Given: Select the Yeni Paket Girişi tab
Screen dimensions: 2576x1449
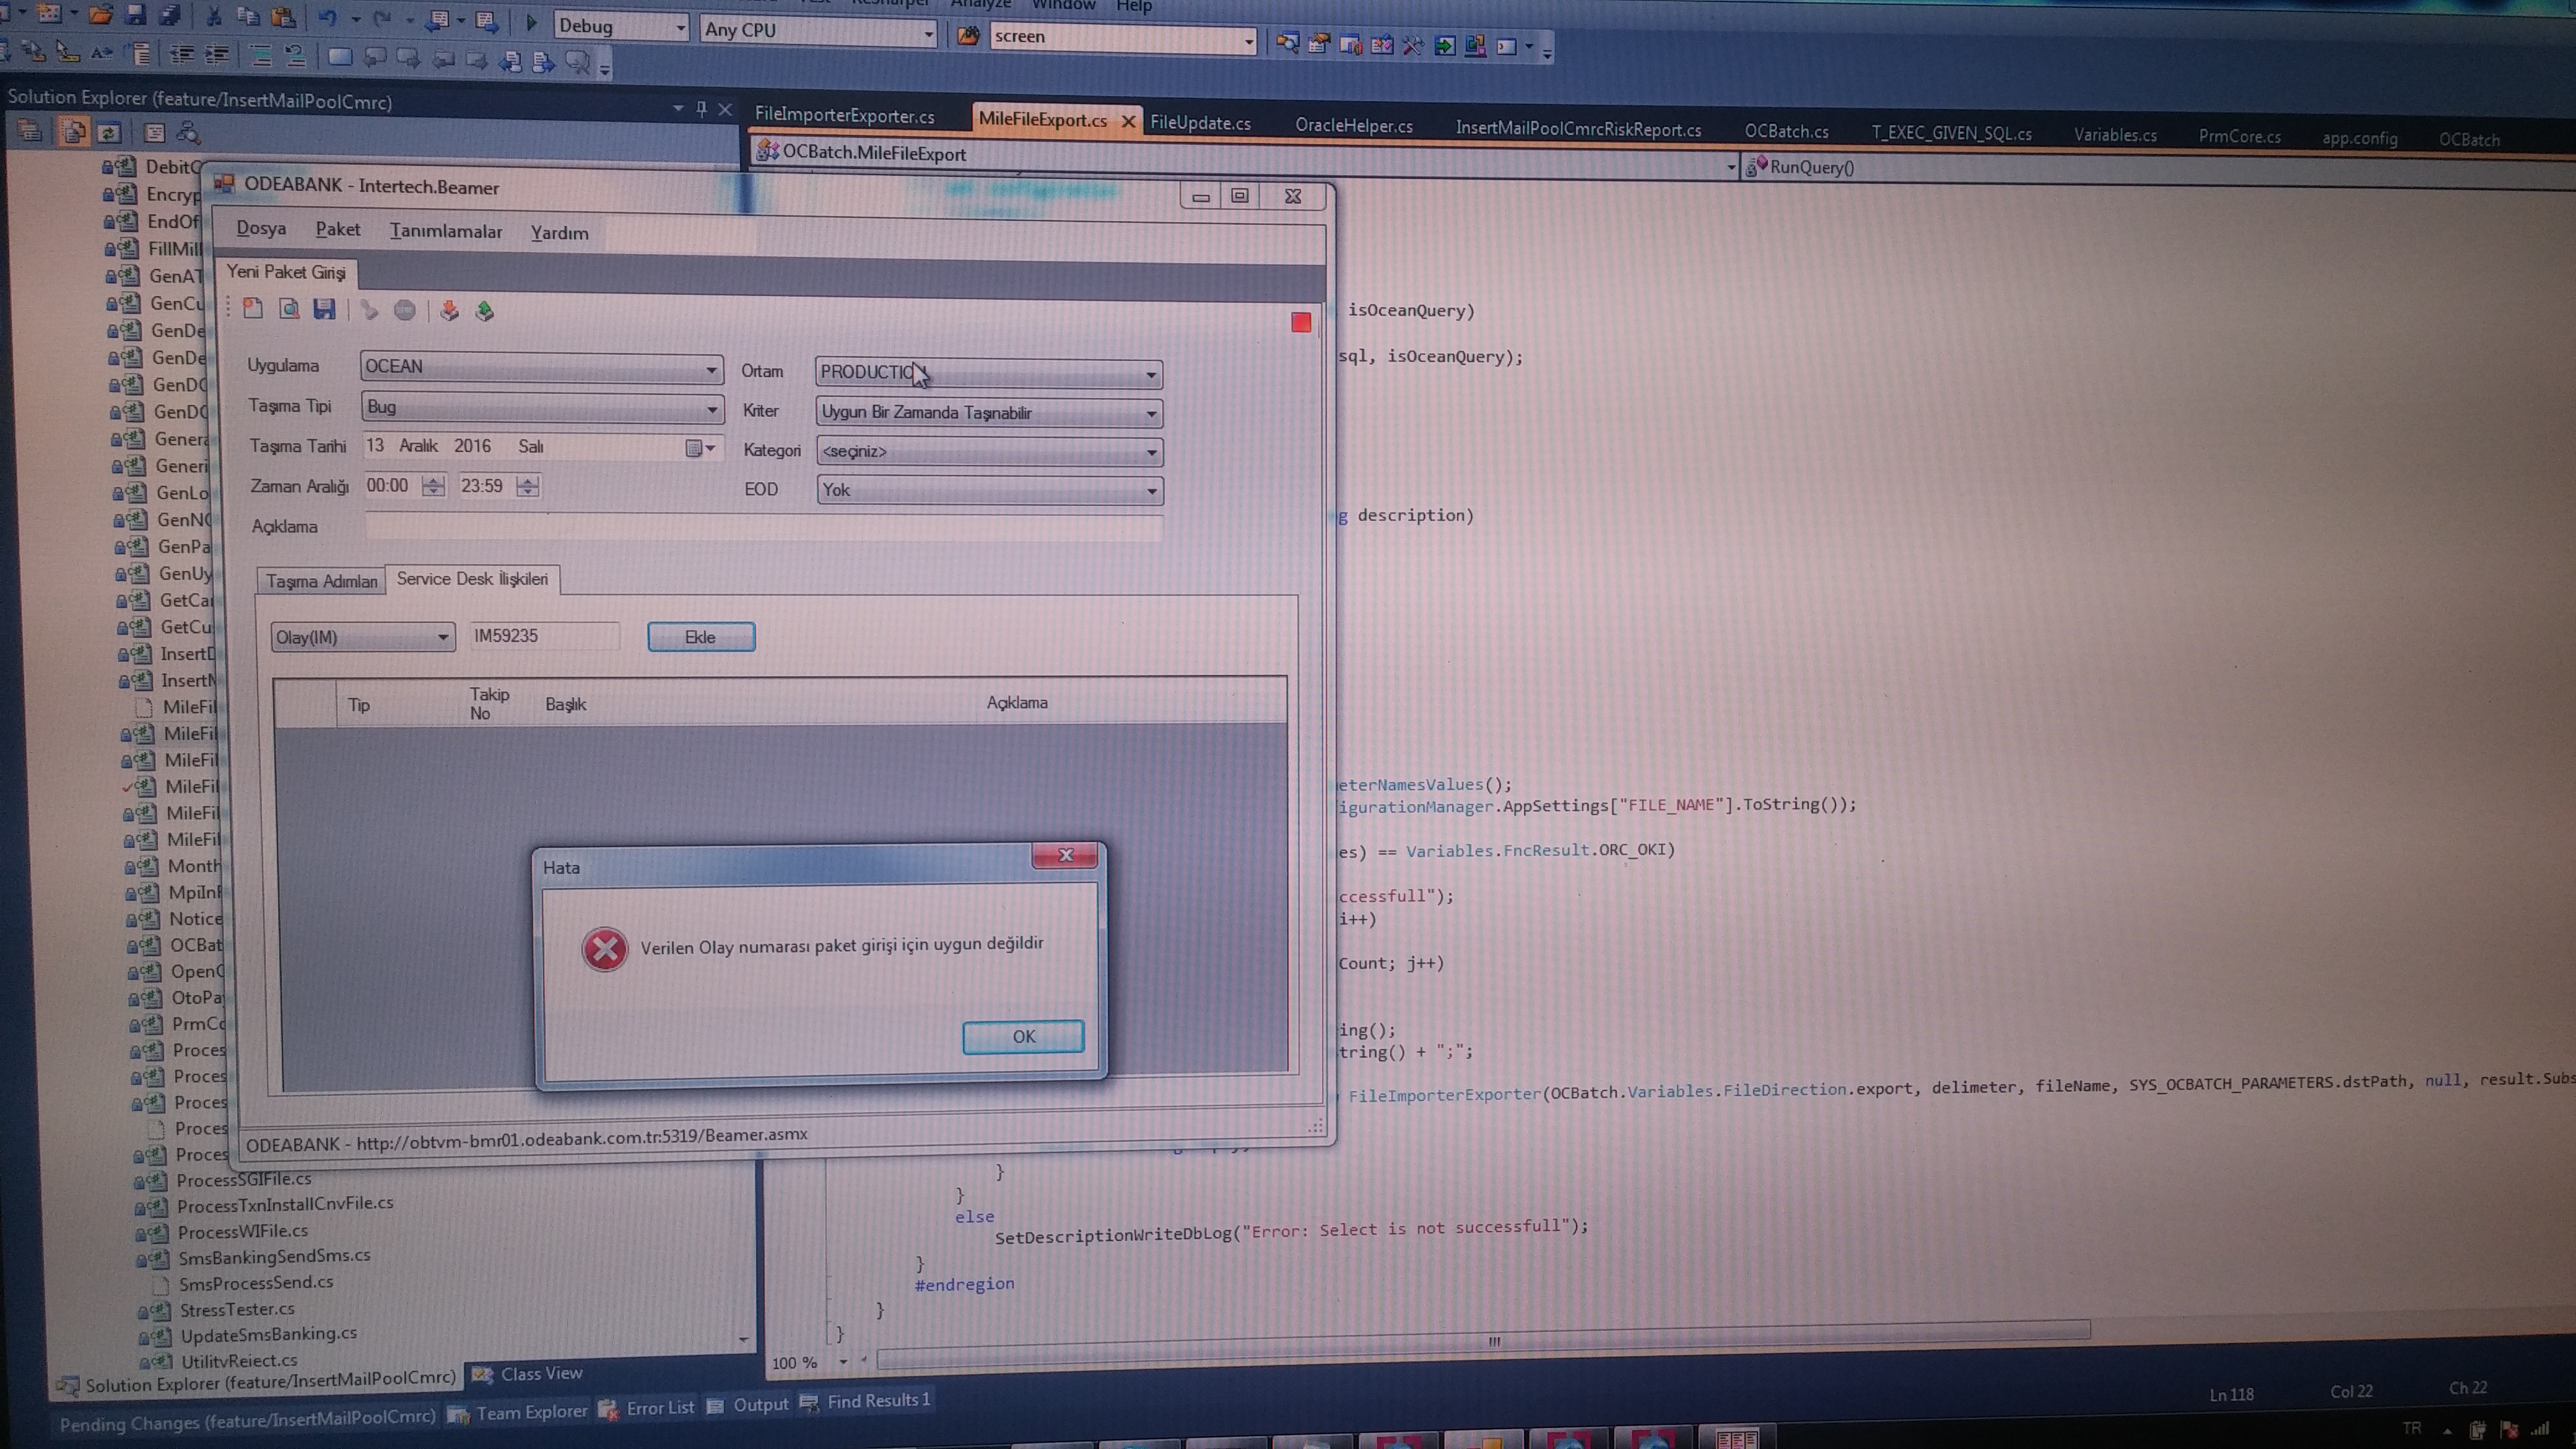Looking at the screenshot, I should pyautogui.click(x=286, y=272).
